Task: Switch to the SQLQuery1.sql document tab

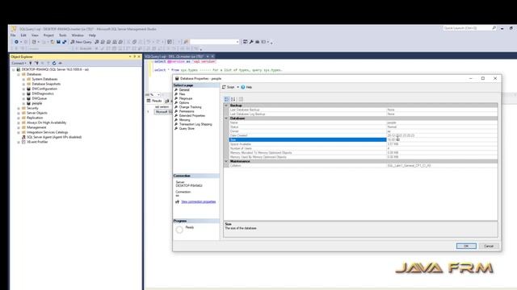Action: click(174, 56)
